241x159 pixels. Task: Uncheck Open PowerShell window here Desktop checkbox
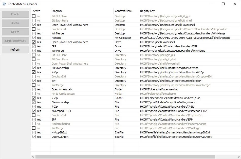pyautogui.click(x=34, y=25)
